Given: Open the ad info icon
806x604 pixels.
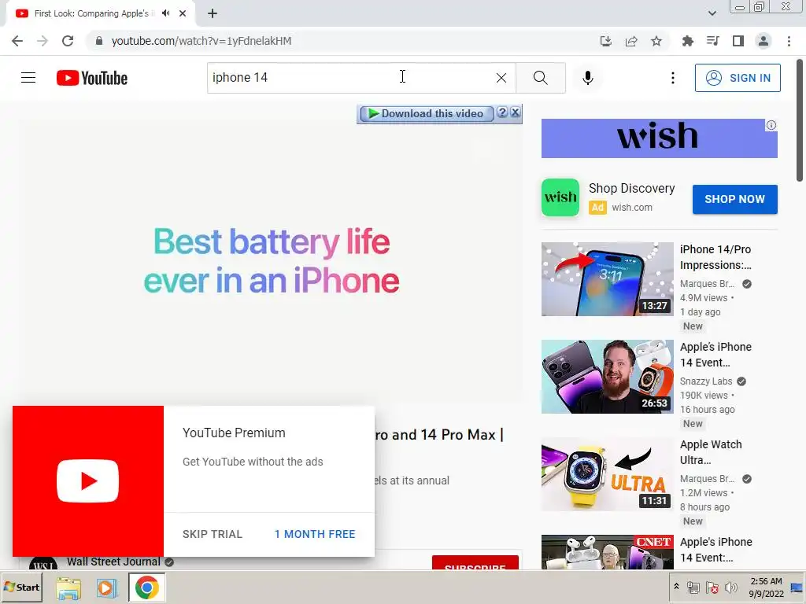Looking at the screenshot, I should click(771, 125).
